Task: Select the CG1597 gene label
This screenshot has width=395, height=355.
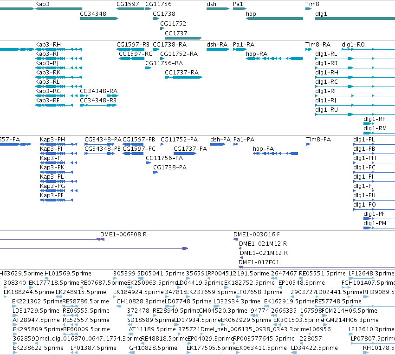Action: 128,4
